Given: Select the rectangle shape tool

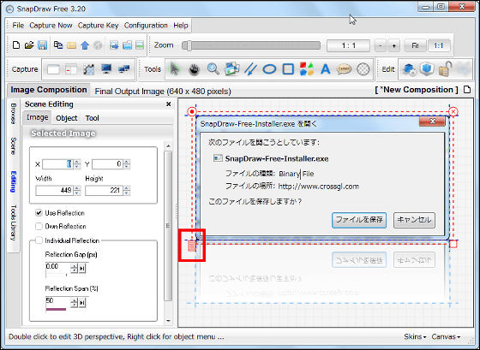Looking at the screenshot, I should (x=288, y=69).
